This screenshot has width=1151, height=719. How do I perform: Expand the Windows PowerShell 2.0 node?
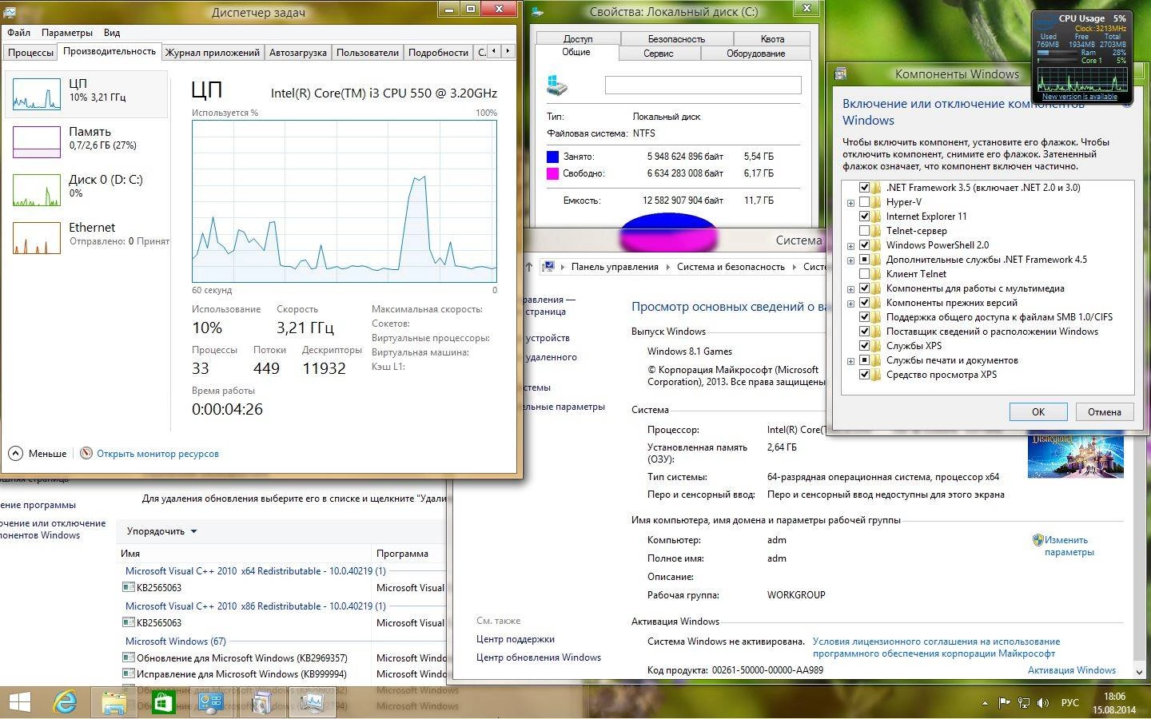tap(851, 246)
